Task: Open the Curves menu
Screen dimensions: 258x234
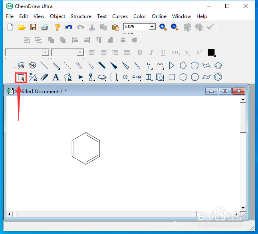Action: [120, 16]
